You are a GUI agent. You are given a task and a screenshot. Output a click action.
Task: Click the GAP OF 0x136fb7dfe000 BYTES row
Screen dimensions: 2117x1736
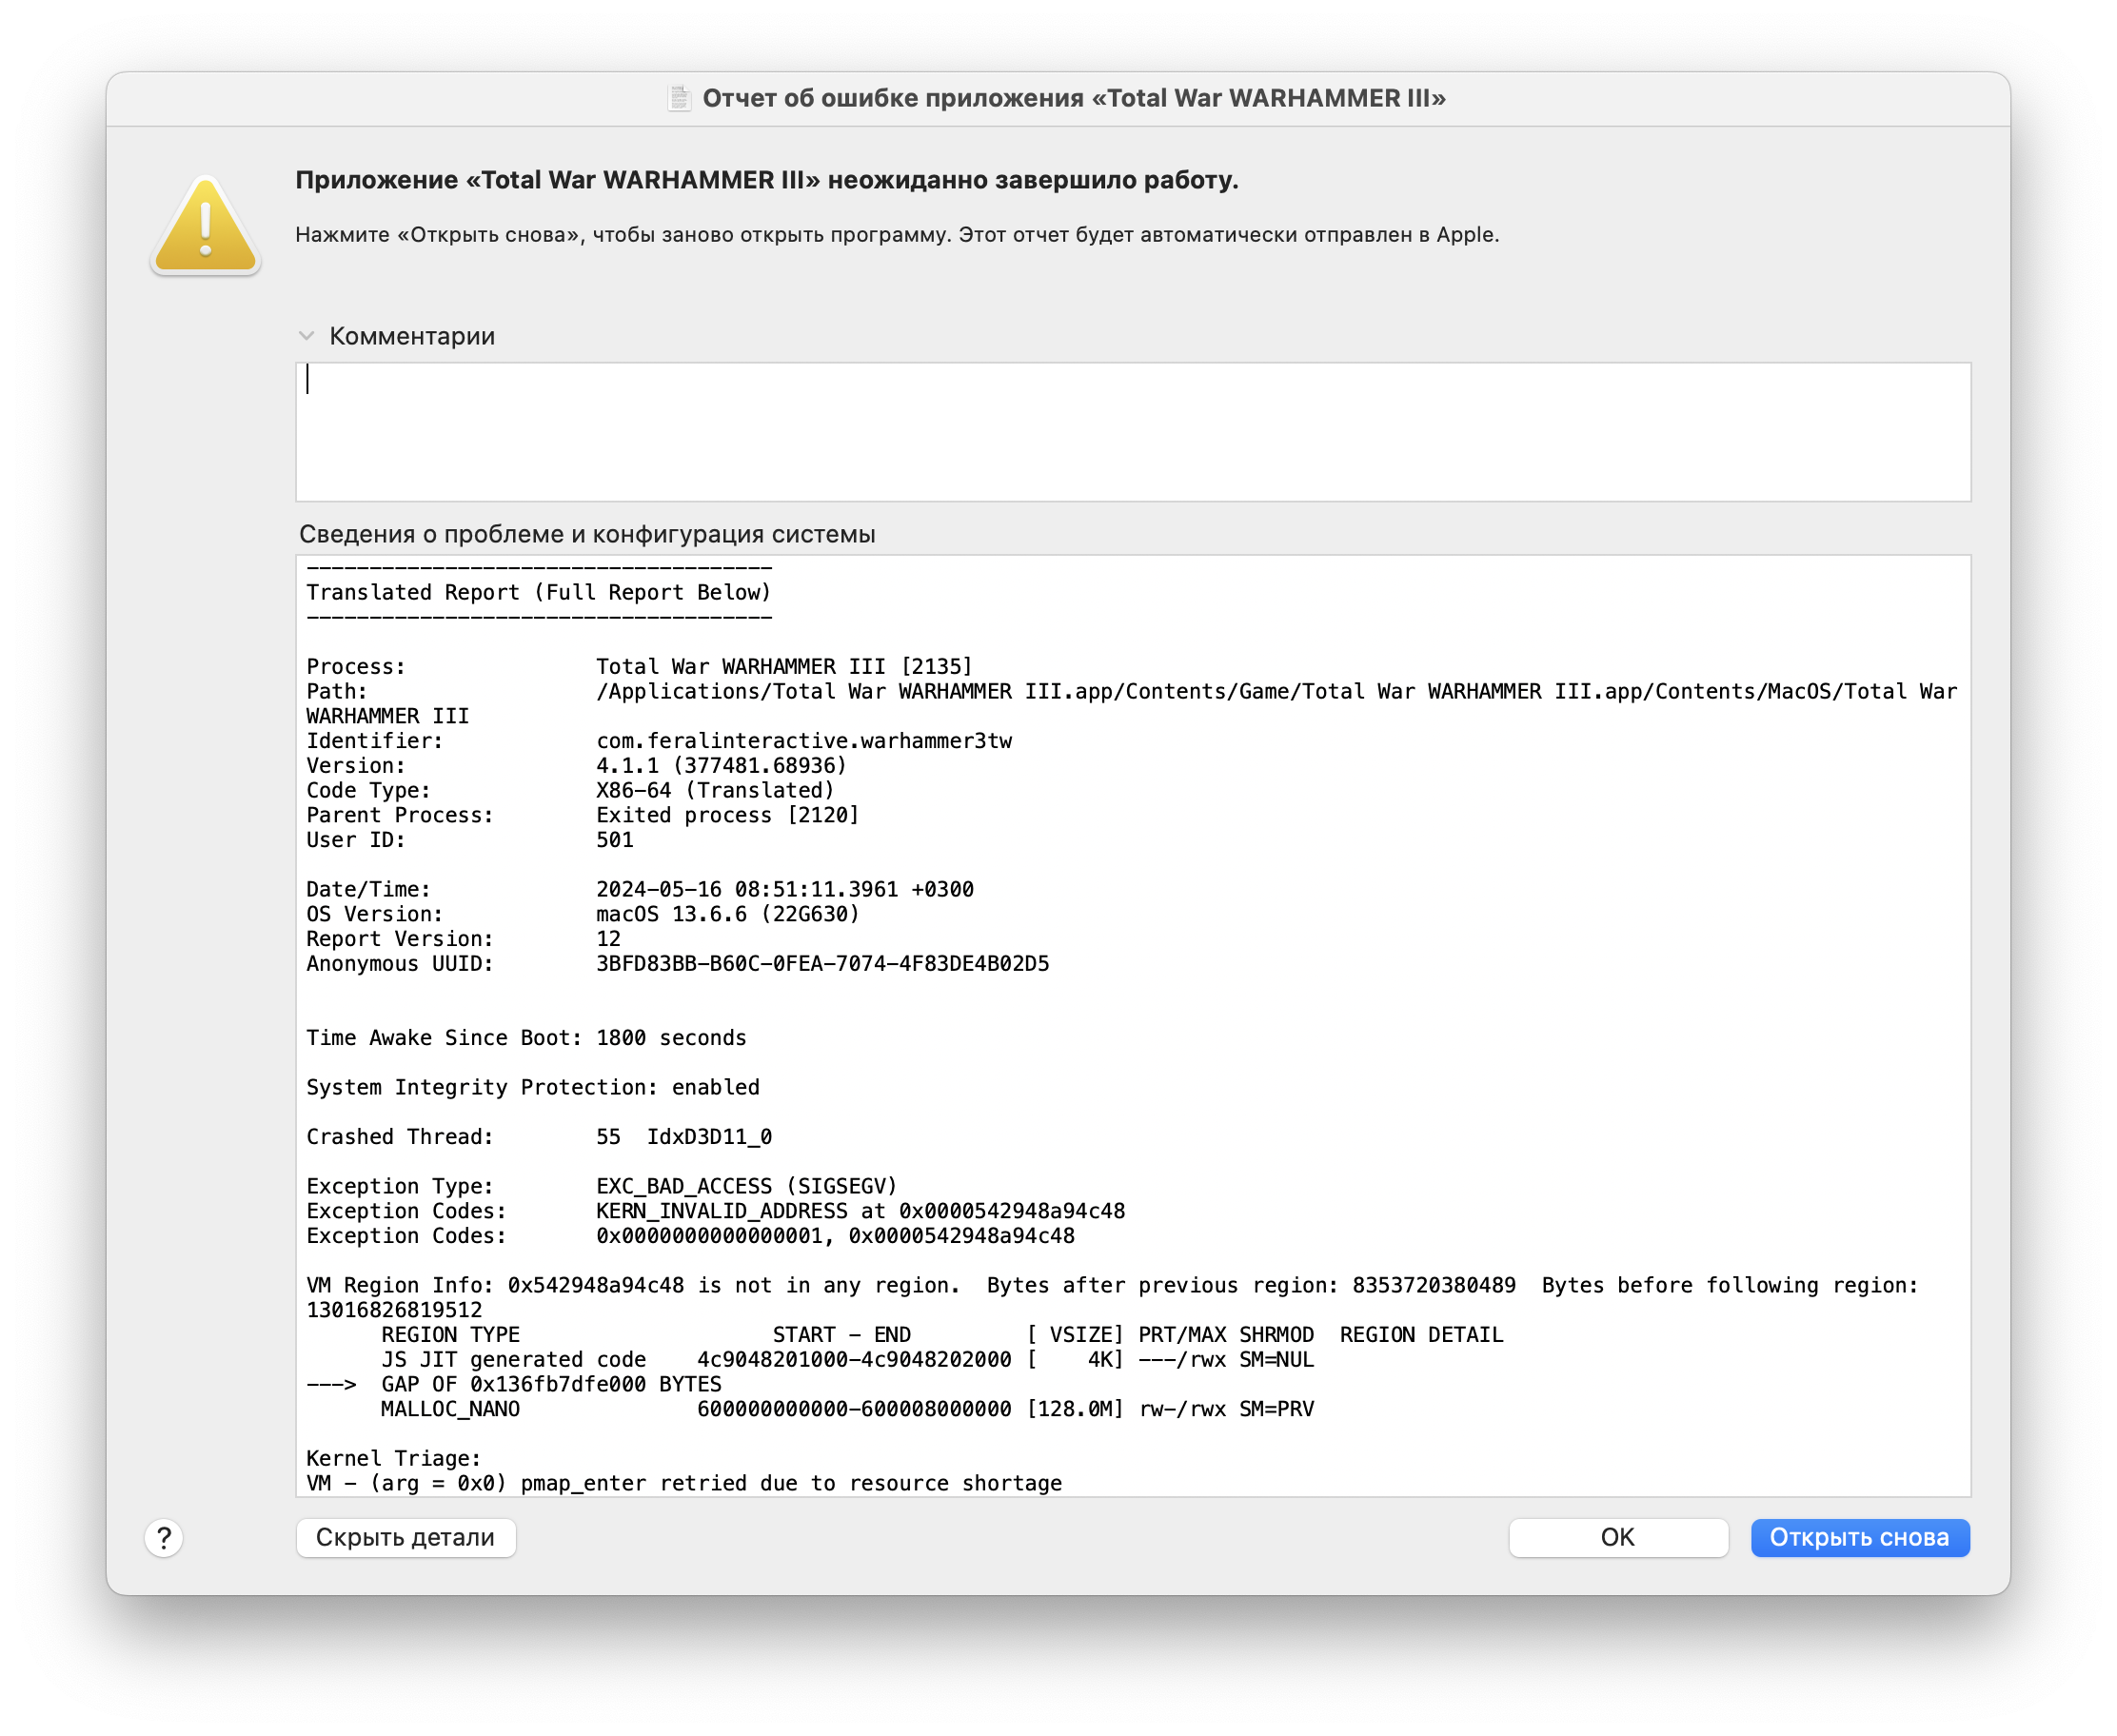coord(513,1384)
